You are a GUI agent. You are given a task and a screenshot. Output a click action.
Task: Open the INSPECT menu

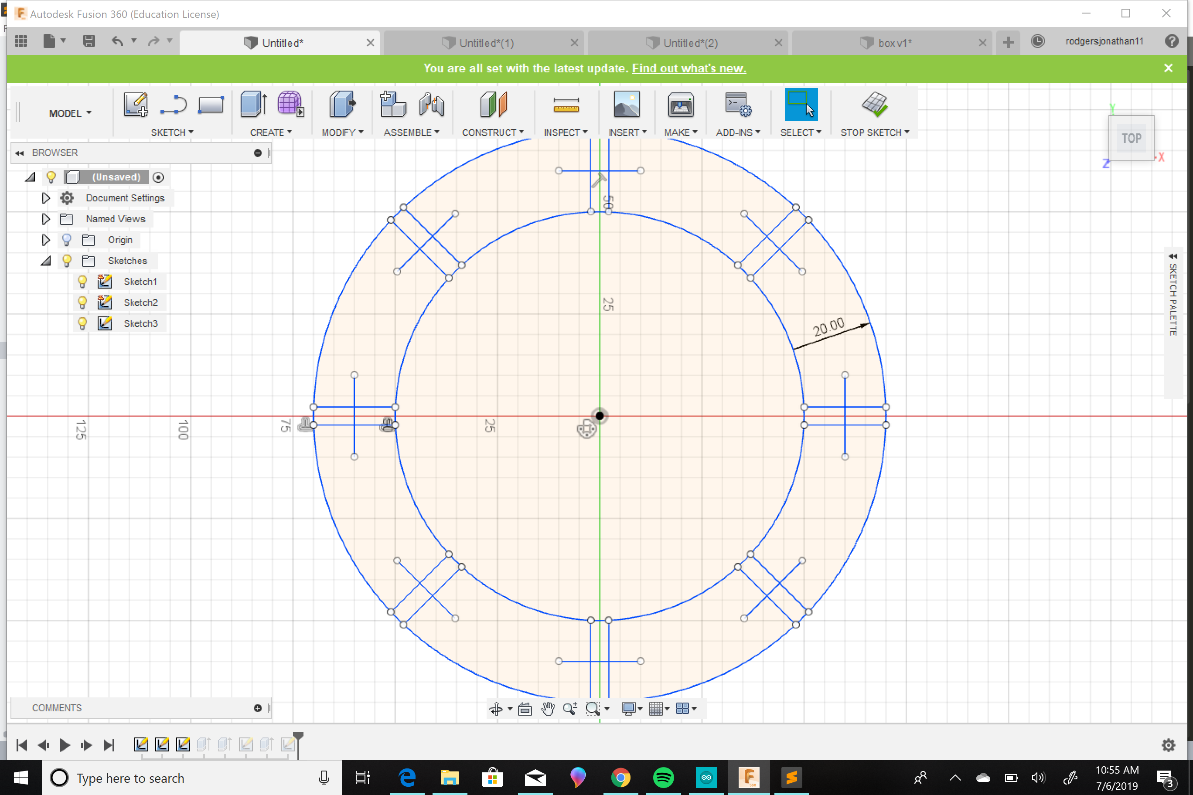coord(566,132)
